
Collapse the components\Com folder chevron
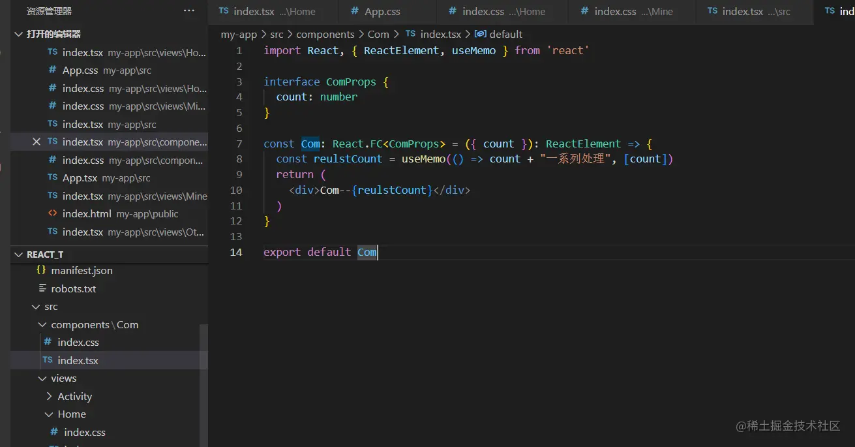click(x=42, y=324)
